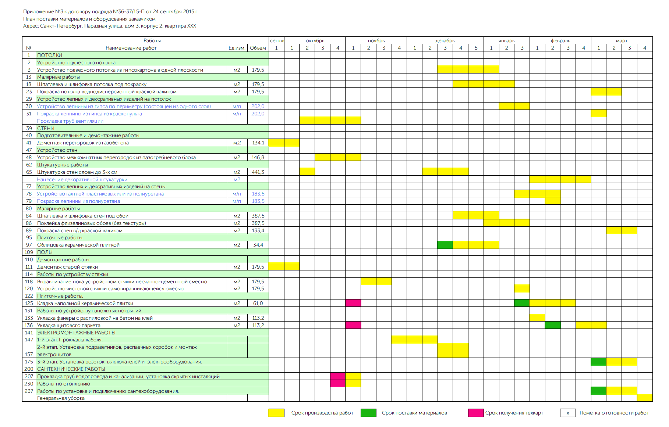Viewport: 669px width, 427px height.
Task: Click the 'План поставки материалов и оборудования заказчиком' title line
Action: click(89, 19)
